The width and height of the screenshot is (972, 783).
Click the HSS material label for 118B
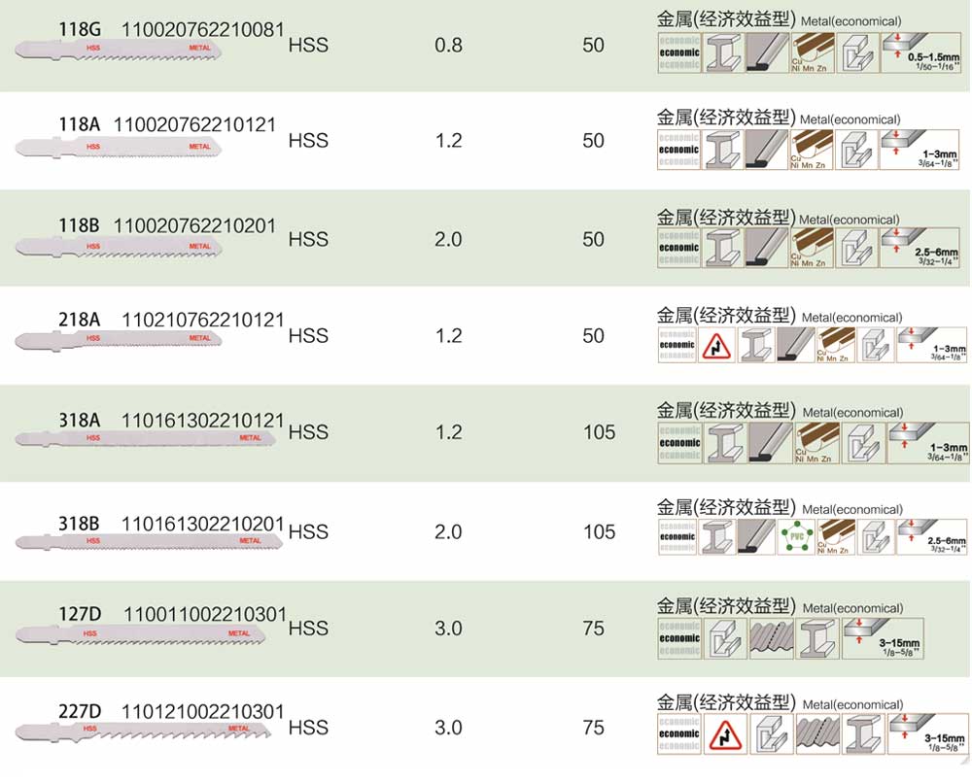pos(308,239)
